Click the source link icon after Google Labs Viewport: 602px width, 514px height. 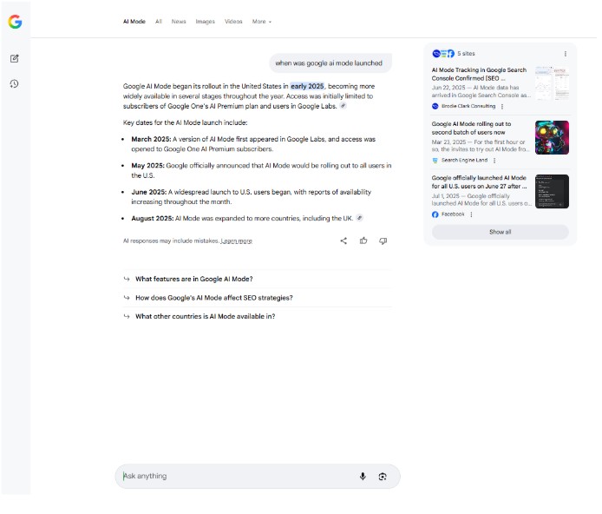(344, 106)
